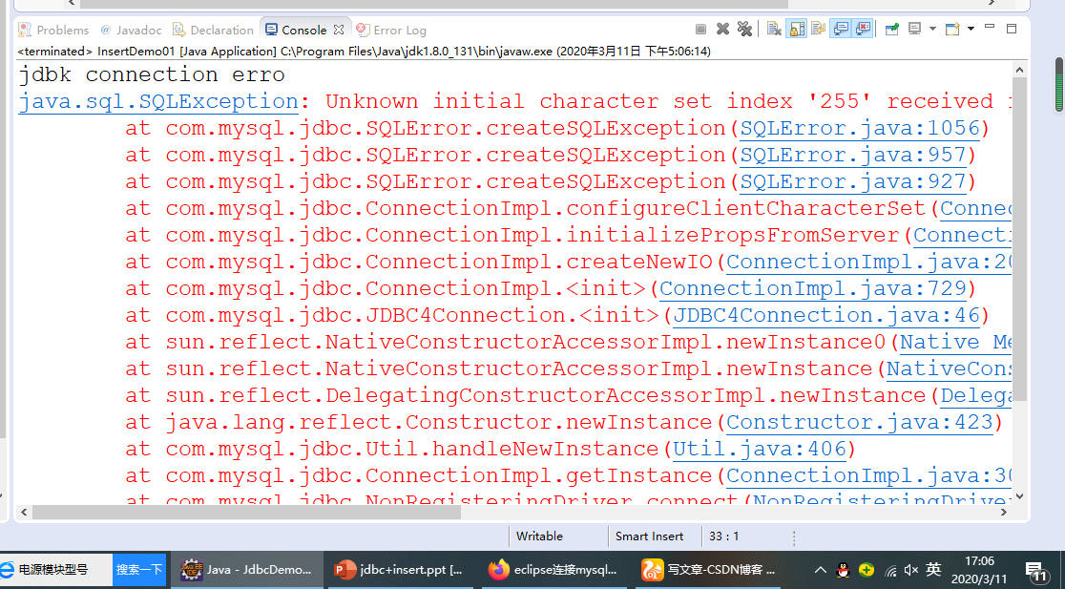This screenshot has height=589, width=1065.
Task: Open 写文章-CSDN博客 browser taskbar item
Action: tap(708, 569)
